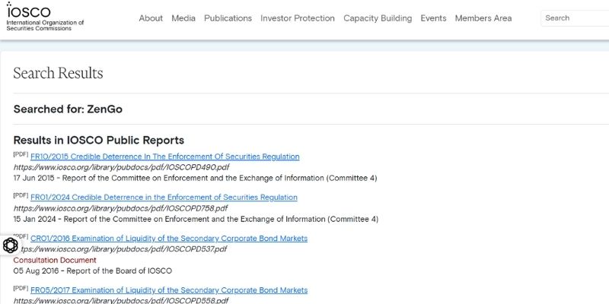Open FR01/2024 Credible Deterrence report link
This screenshot has height=304, width=609.
click(x=164, y=198)
